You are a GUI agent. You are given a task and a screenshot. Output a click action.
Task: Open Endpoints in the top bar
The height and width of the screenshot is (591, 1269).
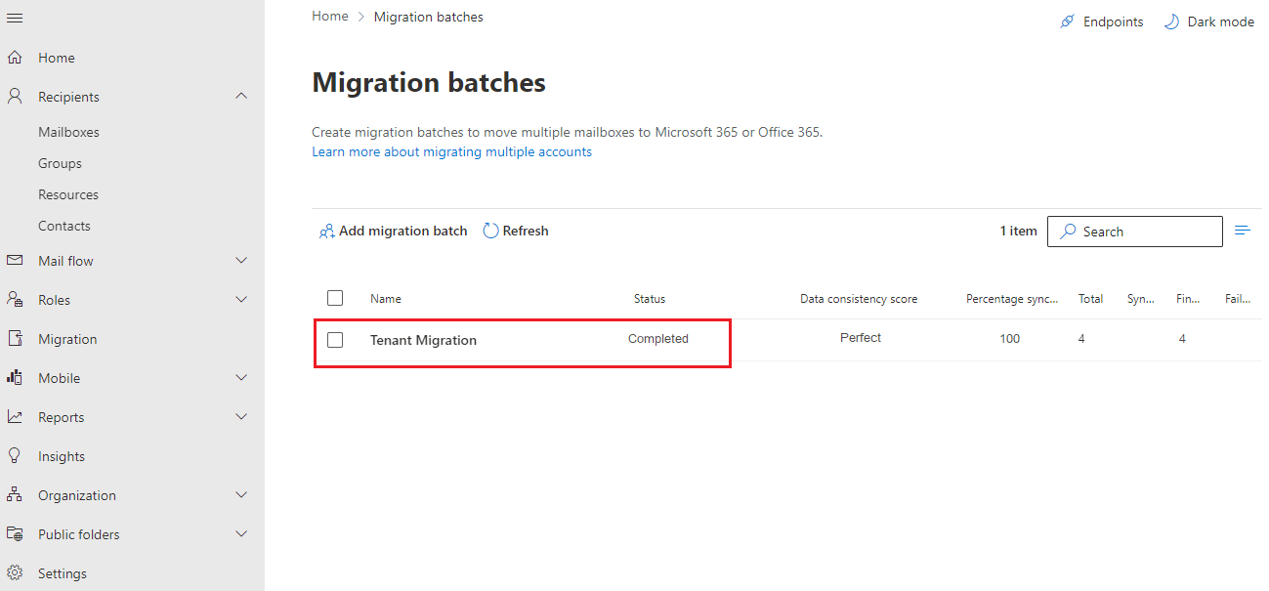coord(1102,21)
